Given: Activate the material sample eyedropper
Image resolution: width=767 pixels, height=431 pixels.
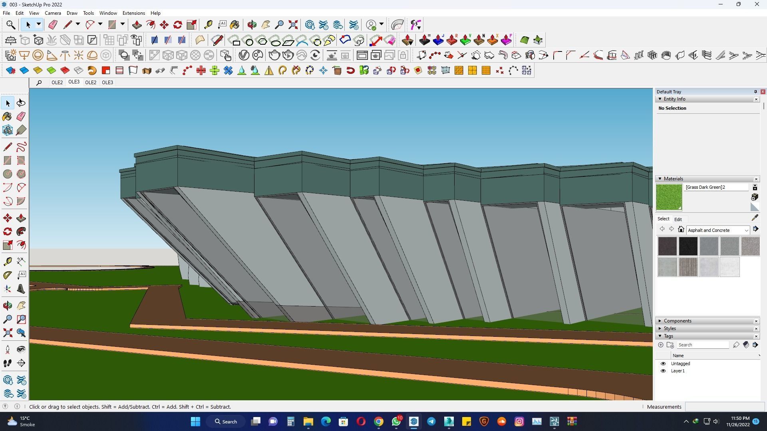Looking at the screenshot, I should tap(755, 218).
